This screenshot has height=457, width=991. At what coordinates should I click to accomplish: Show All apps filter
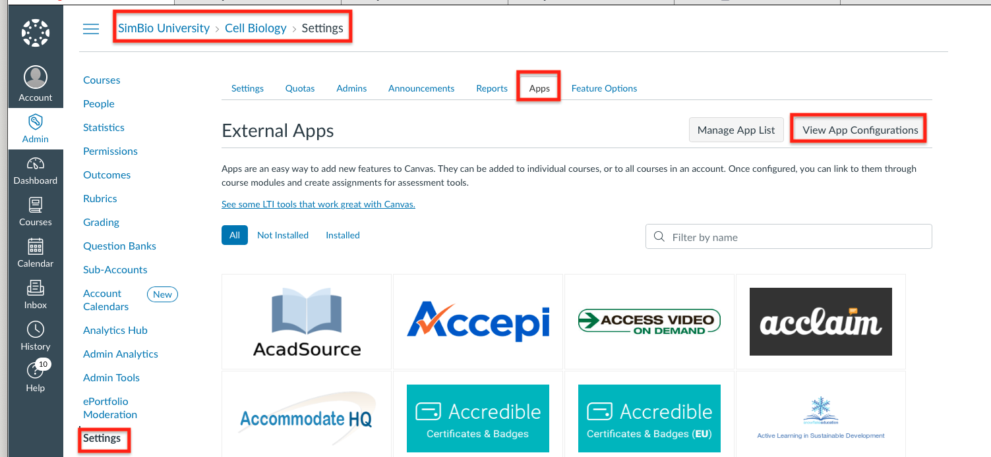235,235
